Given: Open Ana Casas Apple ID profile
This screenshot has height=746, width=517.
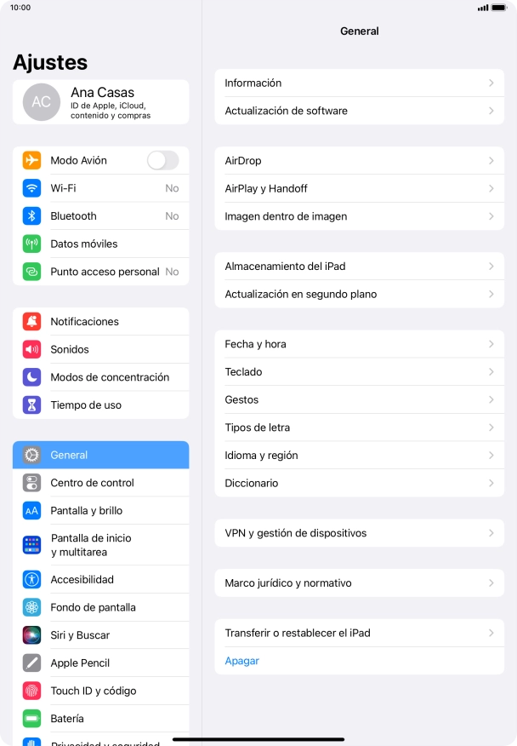Looking at the screenshot, I should (100, 102).
